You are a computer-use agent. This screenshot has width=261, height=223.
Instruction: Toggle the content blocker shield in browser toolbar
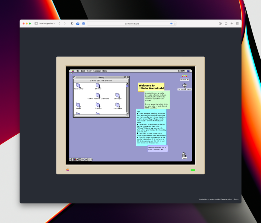tap(72, 23)
